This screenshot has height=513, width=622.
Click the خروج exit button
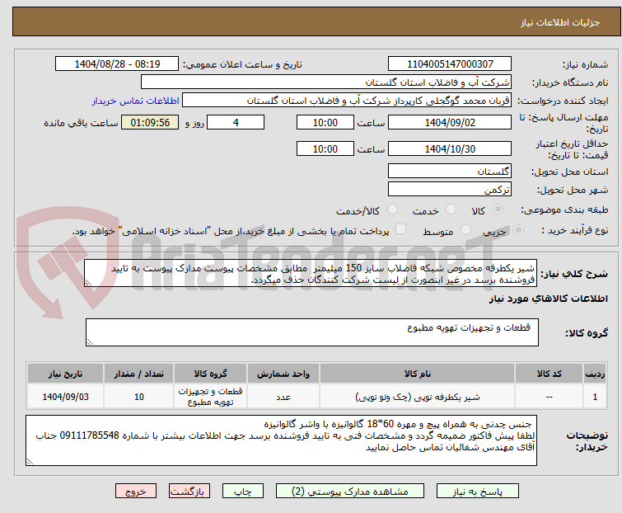(136, 492)
